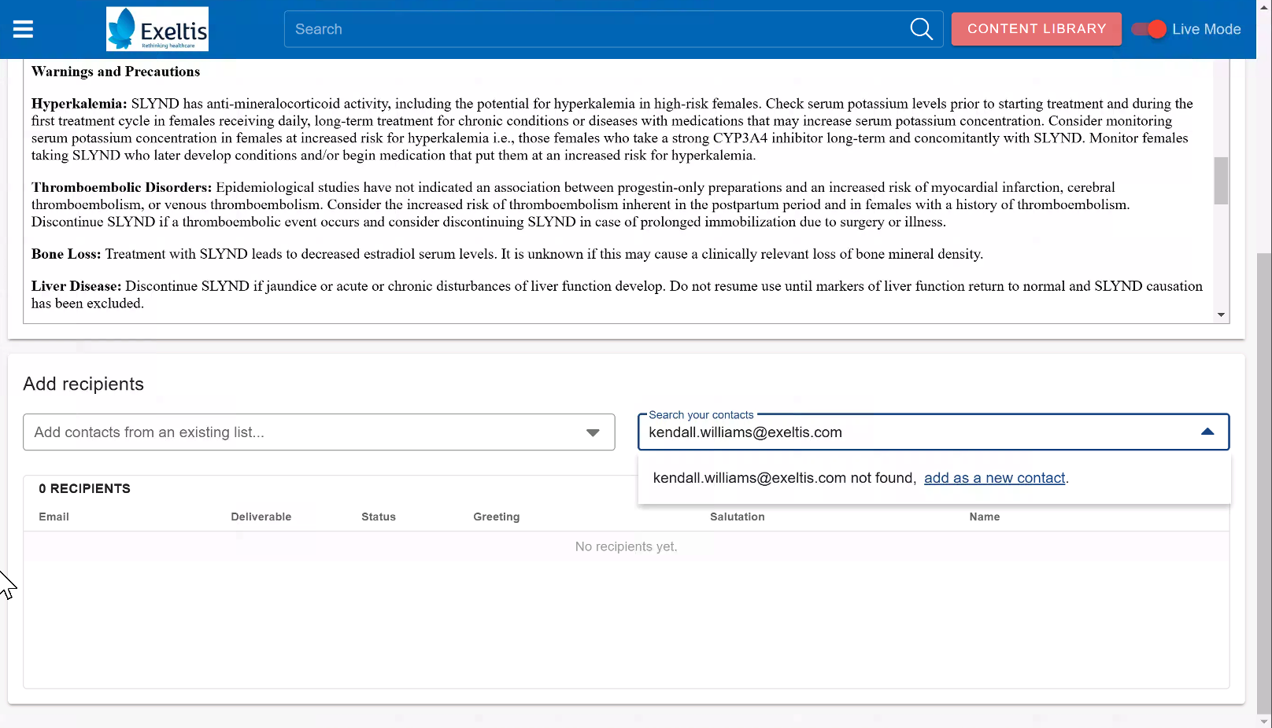Collapse the Search your contacts dropdown arrow
1272x728 pixels.
[x=1207, y=432]
